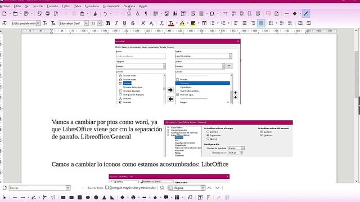360x202 pixels.
Task: Open the Herramientas menu
Action: coord(111,6)
